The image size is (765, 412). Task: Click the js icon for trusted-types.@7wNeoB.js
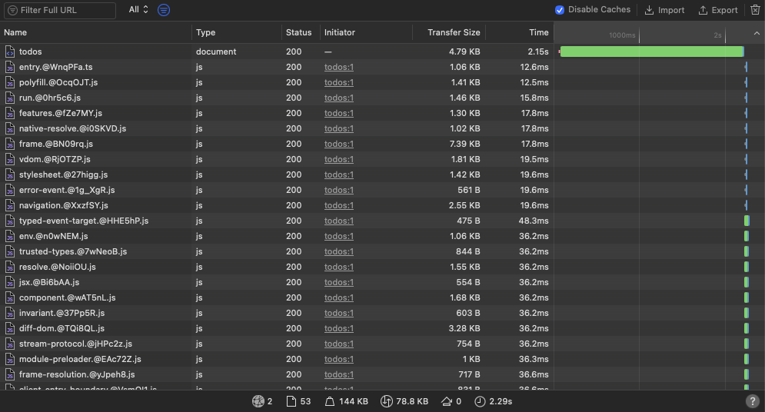10,251
